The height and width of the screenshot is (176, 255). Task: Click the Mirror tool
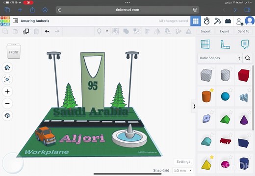point(157,31)
